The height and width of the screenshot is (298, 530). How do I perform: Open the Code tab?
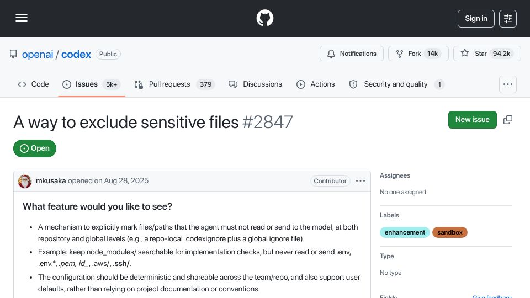click(x=33, y=84)
